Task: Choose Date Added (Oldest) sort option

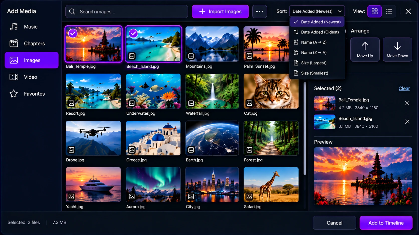Action: pyautogui.click(x=317, y=32)
